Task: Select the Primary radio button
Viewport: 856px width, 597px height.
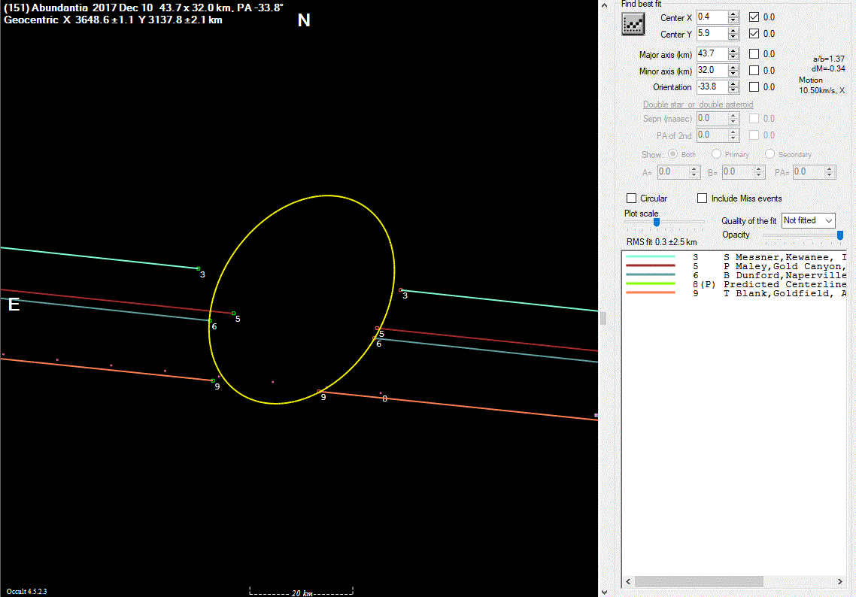Action: [716, 154]
